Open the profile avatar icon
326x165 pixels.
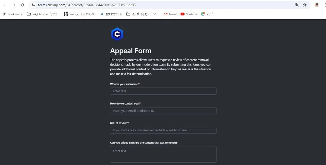(x=317, y=5)
